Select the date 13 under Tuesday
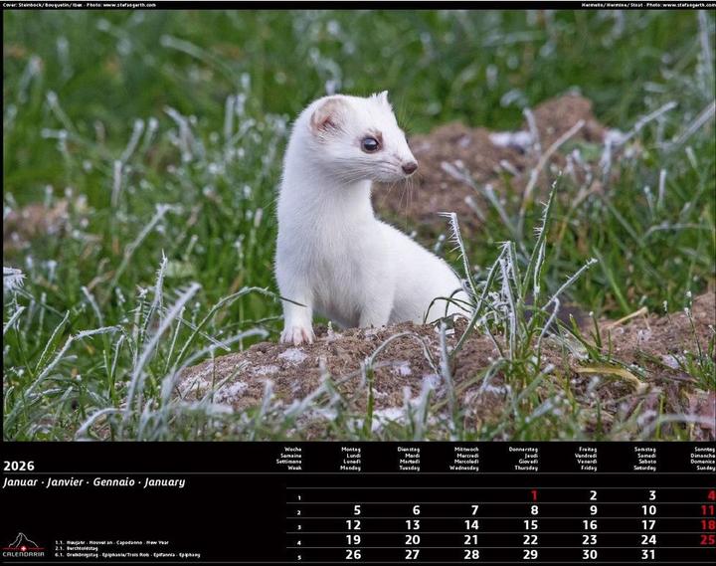Image resolution: width=716 pixels, height=566 pixels. point(413,525)
